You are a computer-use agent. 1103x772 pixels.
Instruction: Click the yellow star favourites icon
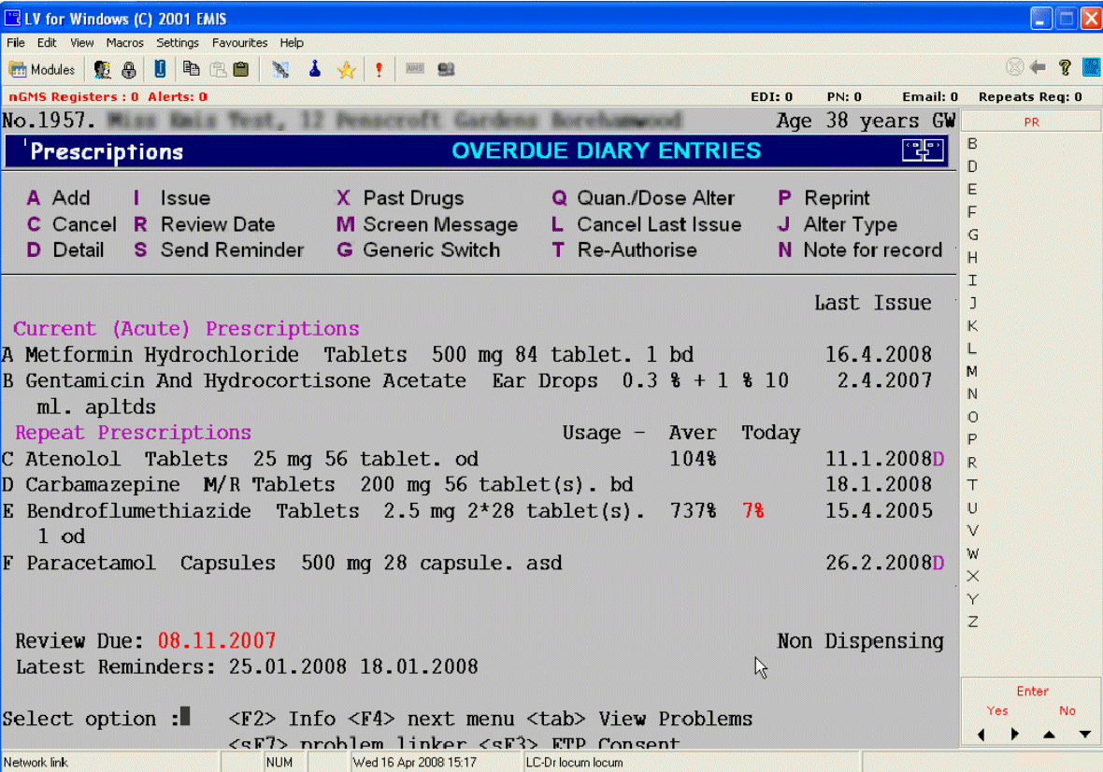pyautogui.click(x=347, y=69)
